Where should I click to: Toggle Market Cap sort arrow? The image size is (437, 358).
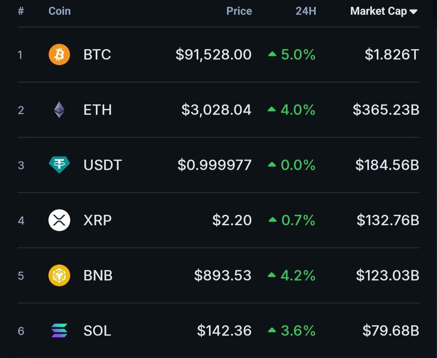[413, 12]
